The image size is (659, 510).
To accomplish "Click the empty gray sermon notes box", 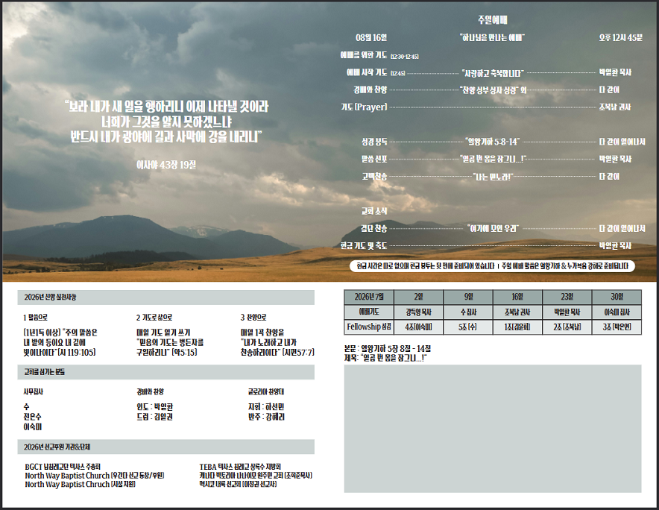I will click(493, 429).
